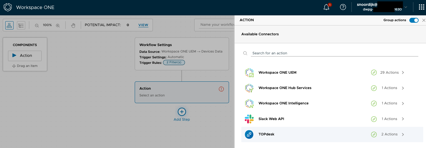Click the Action component button
Screen dimensions: 426x148
(25, 56)
